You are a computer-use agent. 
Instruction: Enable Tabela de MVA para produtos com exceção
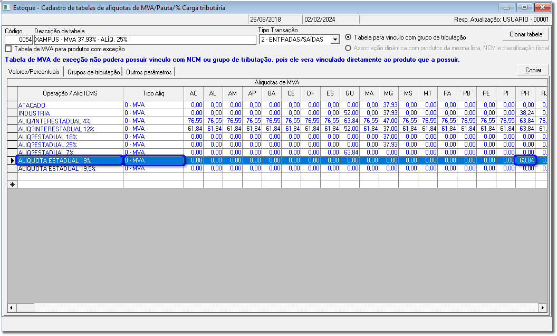pyautogui.click(x=8, y=49)
